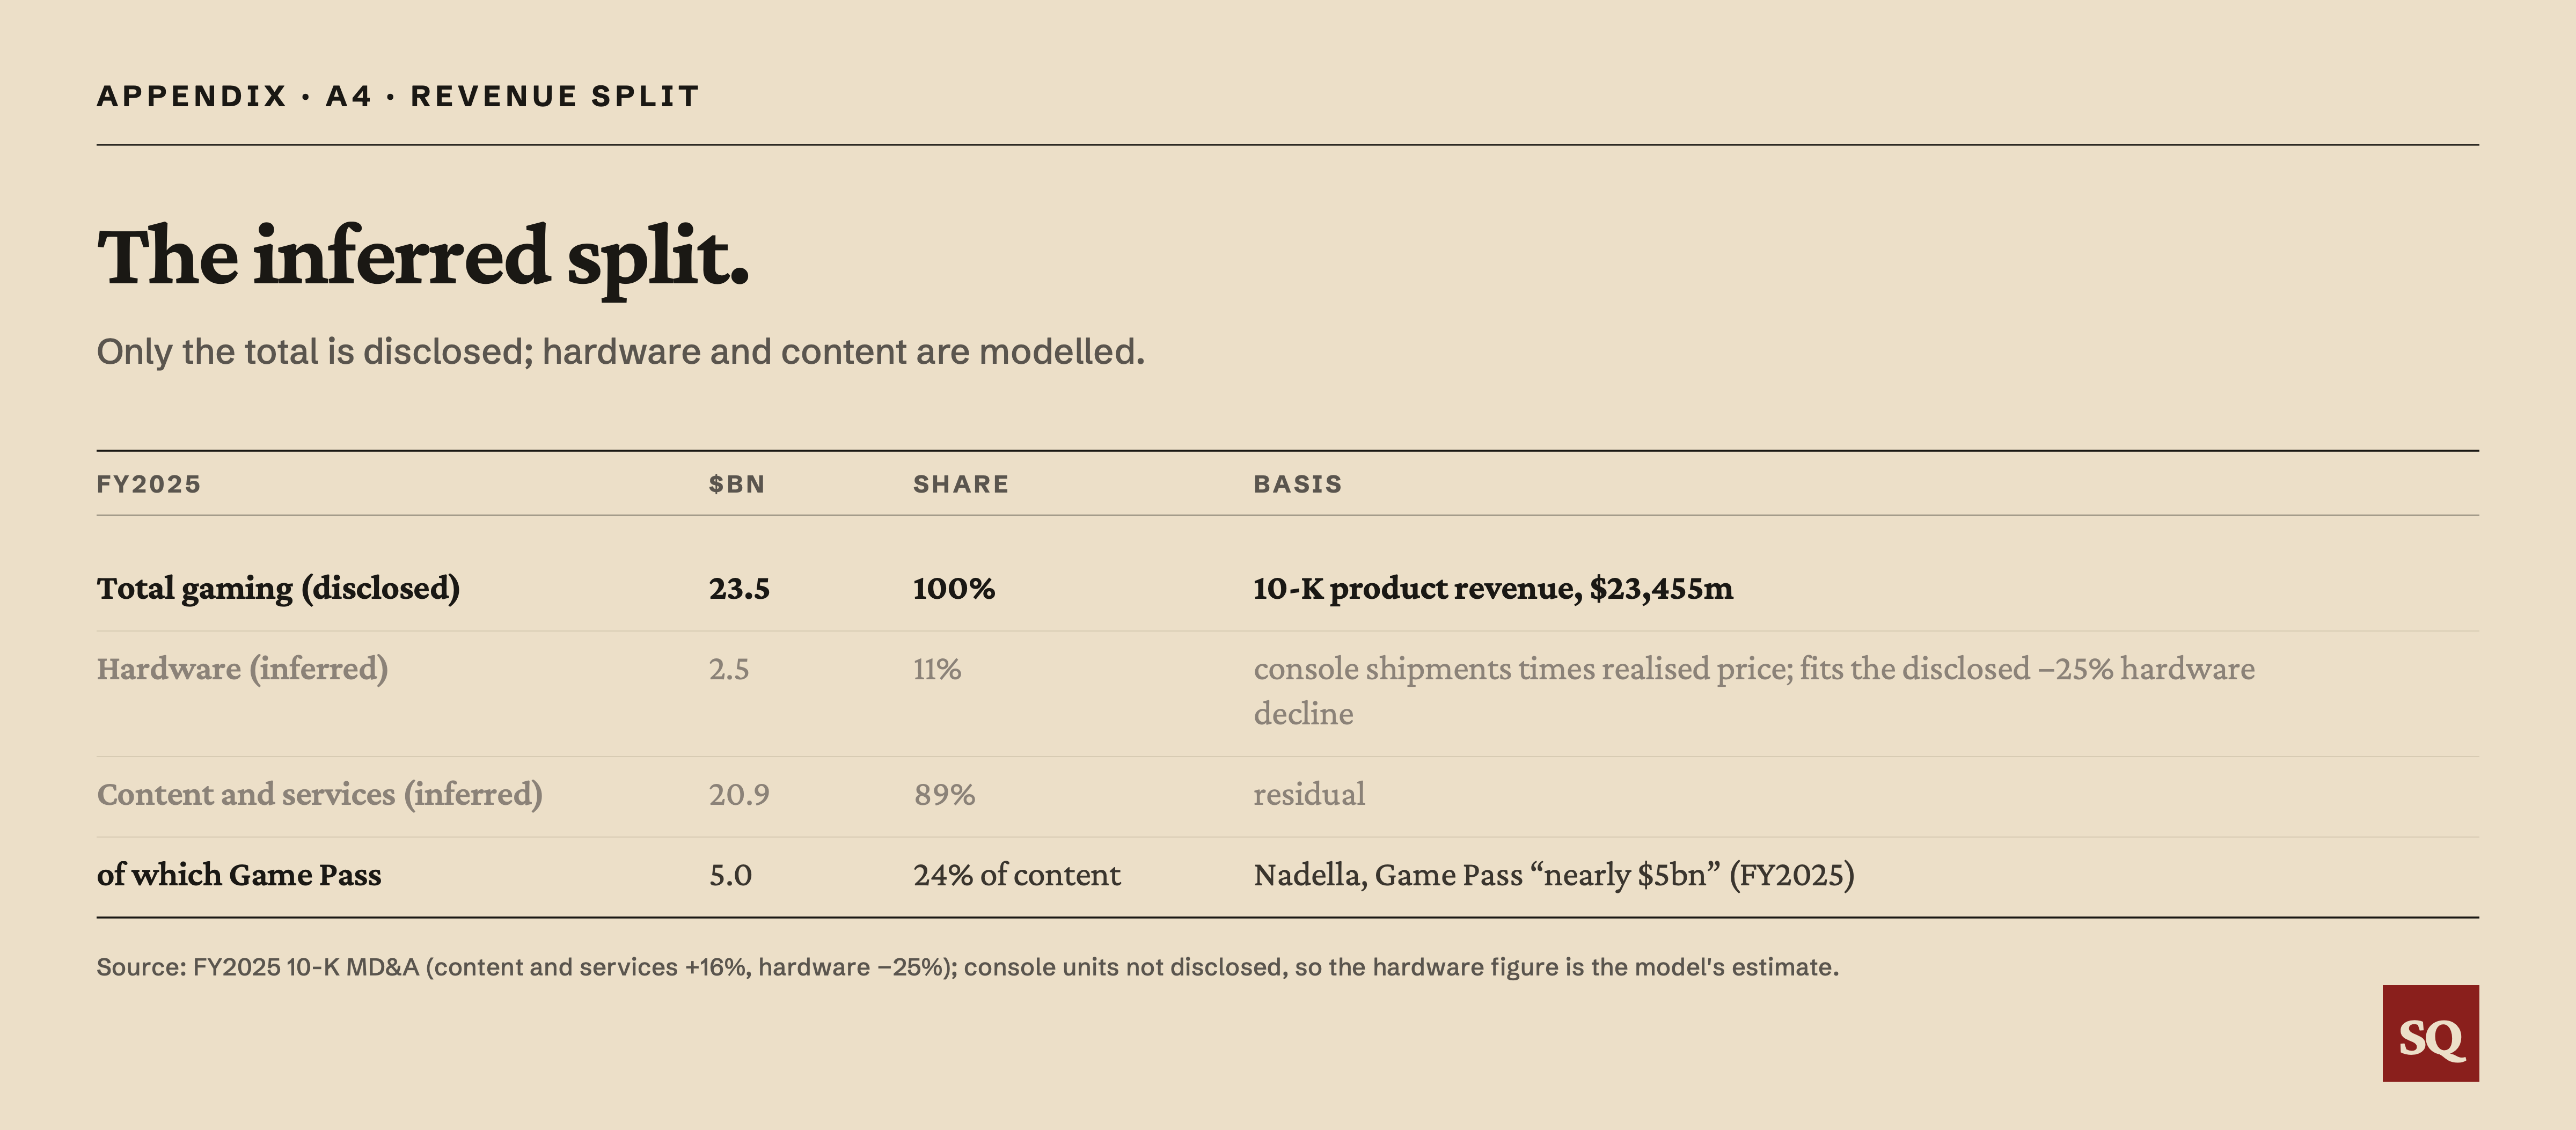Select the 'of which Game Pass' row label
Viewport: 2576px width, 1130px height.
click(x=239, y=875)
